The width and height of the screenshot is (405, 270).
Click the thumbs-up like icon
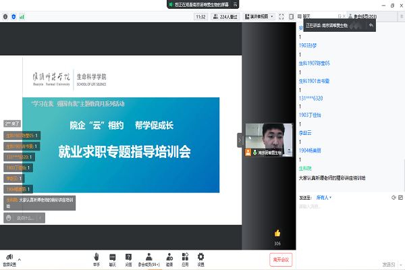tap(277, 233)
